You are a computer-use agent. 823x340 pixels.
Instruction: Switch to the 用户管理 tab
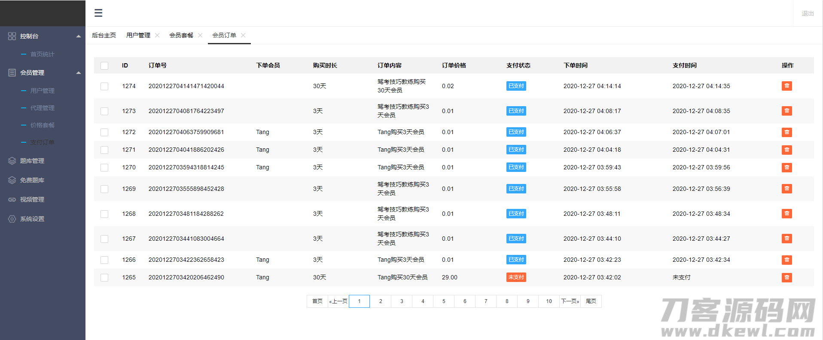pyautogui.click(x=138, y=35)
